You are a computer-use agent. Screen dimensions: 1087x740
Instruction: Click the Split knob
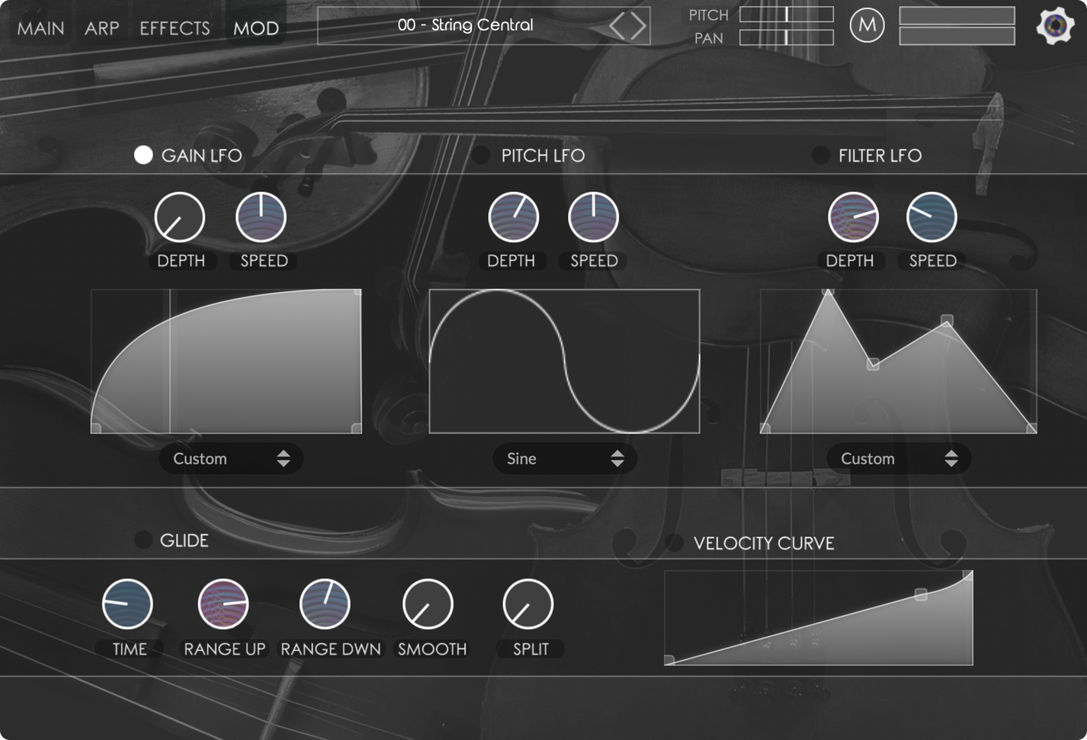coord(529,604)
